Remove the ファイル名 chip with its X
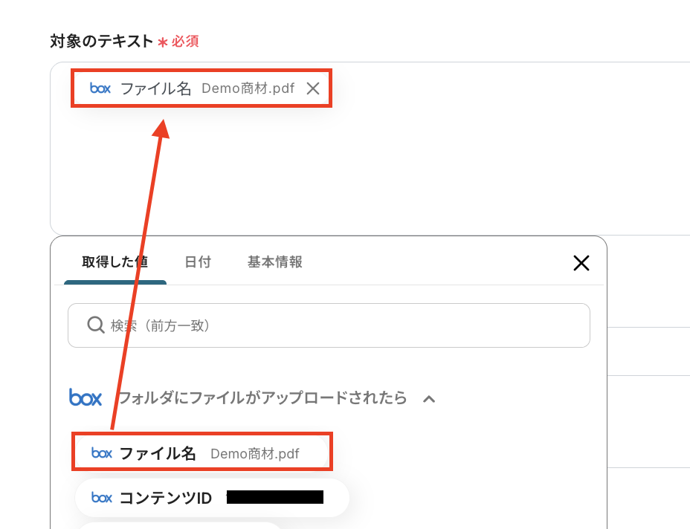This screenshot has height=529, width=690. (x=313, y=88)
